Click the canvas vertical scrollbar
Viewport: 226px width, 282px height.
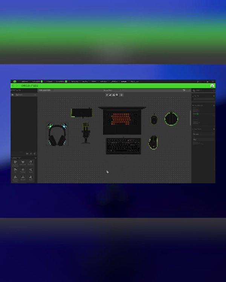click(190, 118)
